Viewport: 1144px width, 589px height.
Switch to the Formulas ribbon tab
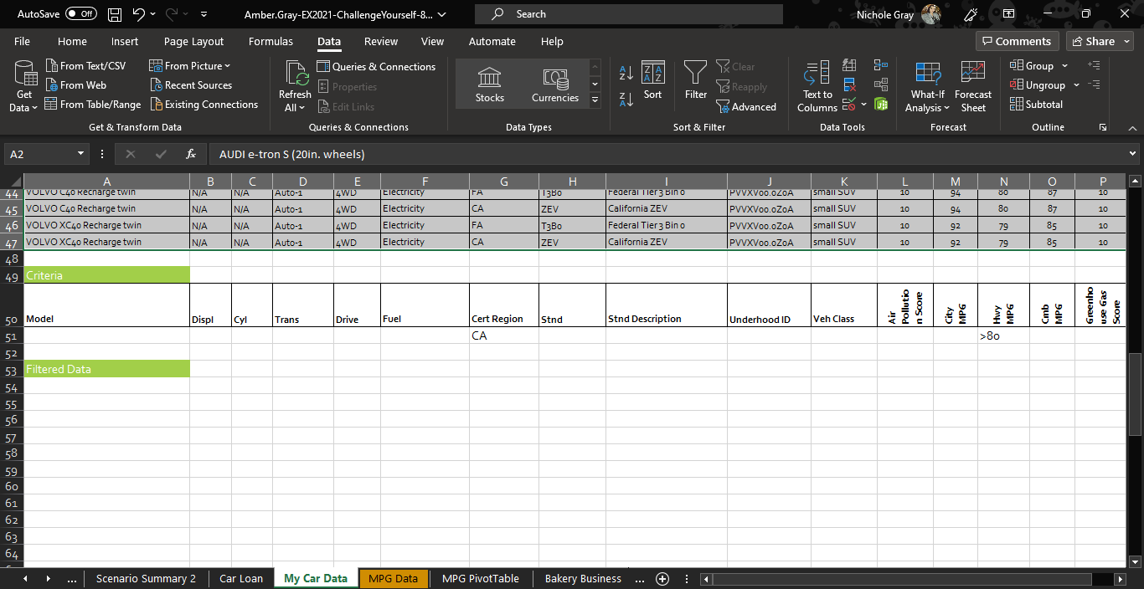271,41
